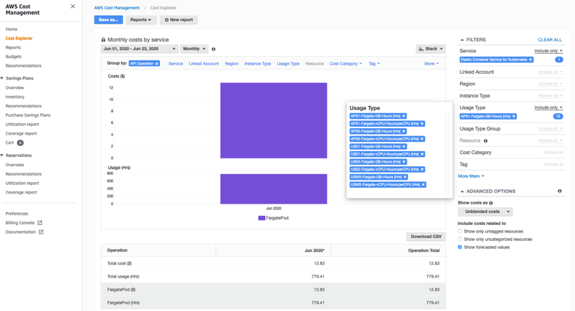575x311 pixels.
Task: Remove USW2-Fargate-vCPU-Hours chip in popup
Action: [423, 184]
